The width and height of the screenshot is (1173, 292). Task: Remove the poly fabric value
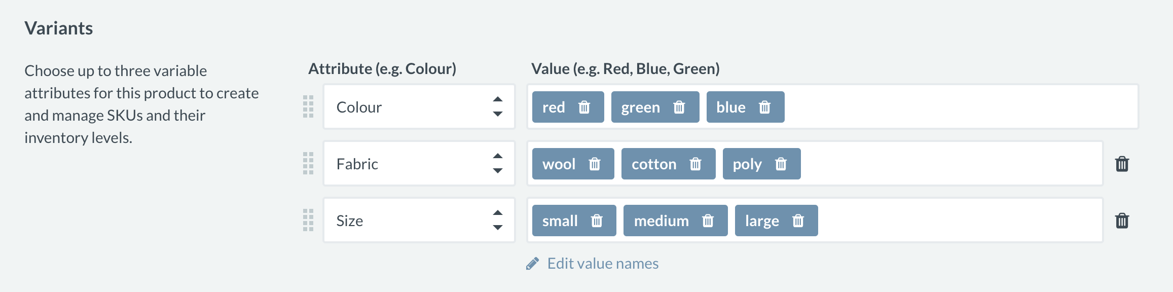coord(781,164)
